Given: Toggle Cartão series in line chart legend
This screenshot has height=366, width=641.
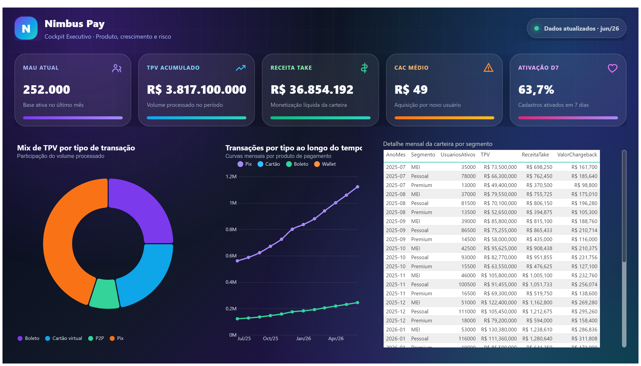Looking at the screenshot, I should pyautogui.click(x=269, y=164).
